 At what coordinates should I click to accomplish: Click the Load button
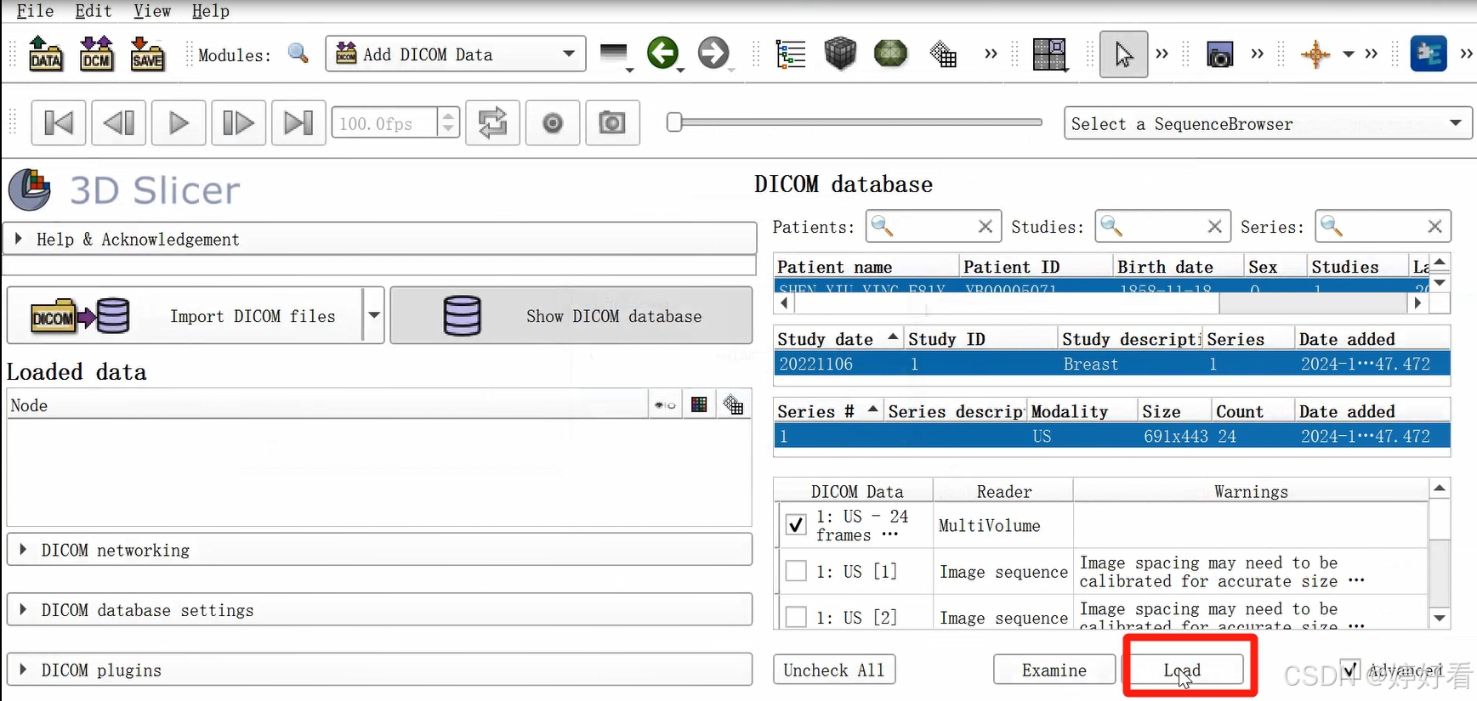click(x=1183, y=670)
